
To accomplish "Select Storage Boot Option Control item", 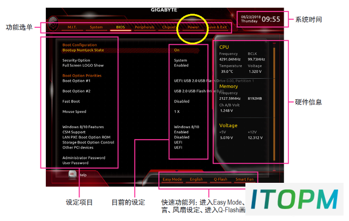I will tap(88, 142).
